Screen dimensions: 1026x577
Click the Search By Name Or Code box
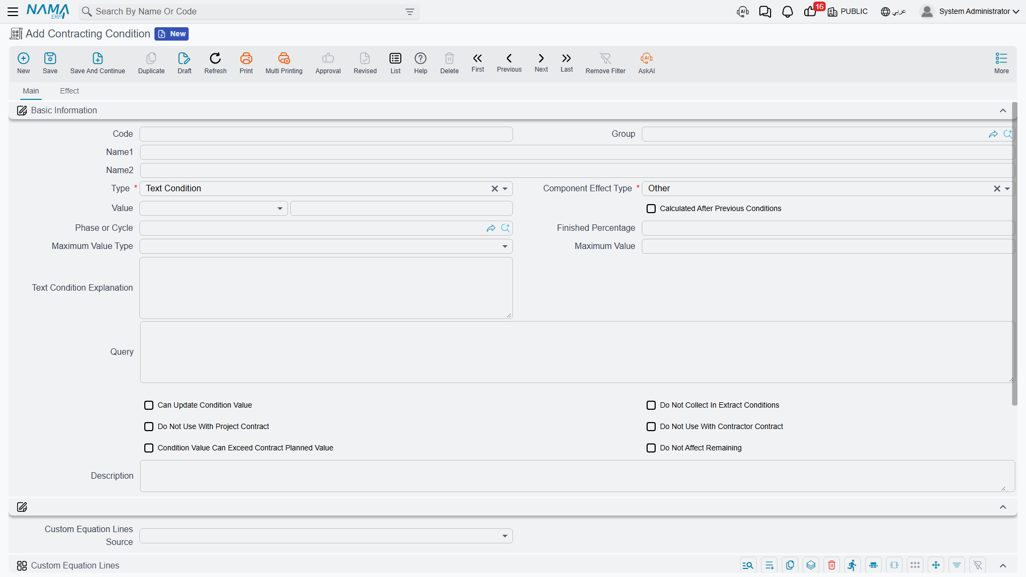249,12
